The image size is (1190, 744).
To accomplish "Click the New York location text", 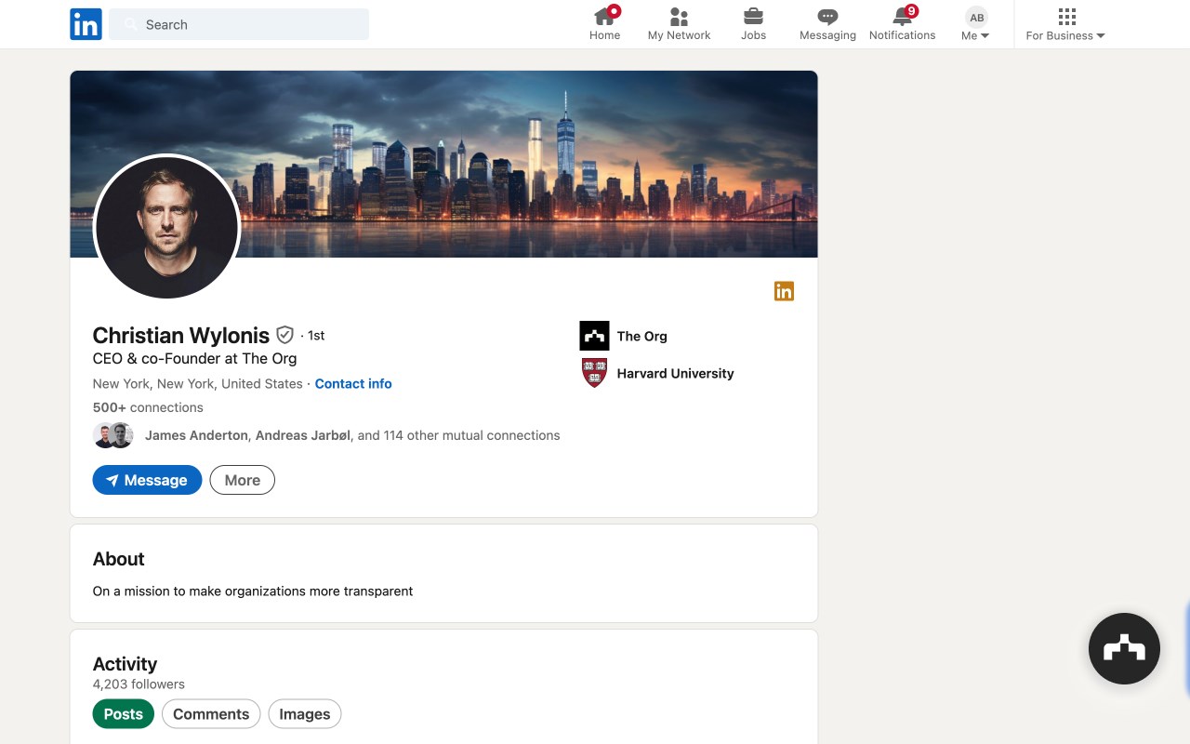I will coord(198,383).
